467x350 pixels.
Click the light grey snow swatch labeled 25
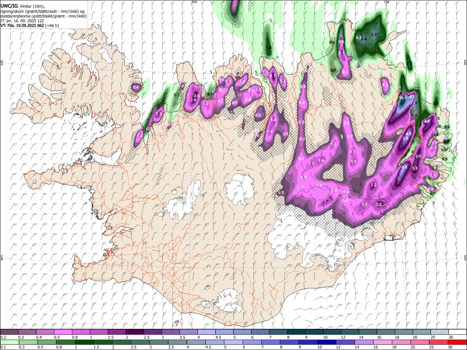point(440,332)
